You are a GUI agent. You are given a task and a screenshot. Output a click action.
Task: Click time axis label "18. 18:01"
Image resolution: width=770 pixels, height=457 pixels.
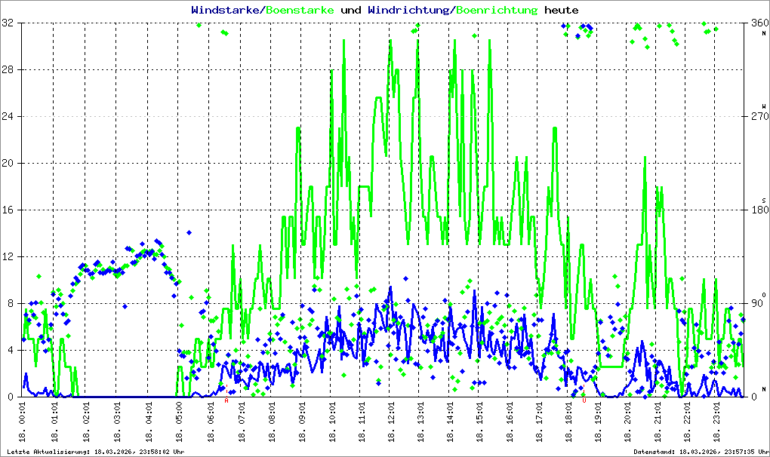tap(568, 422)
